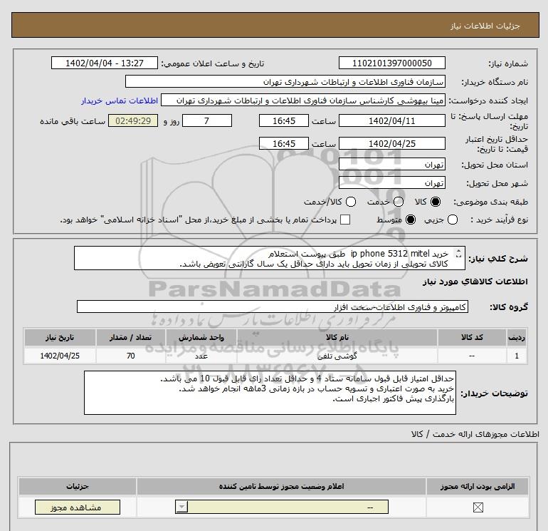
Task: Toggle Islamic treasury payment checkbox
Action: pyautogui.click(x=345, y=220)
